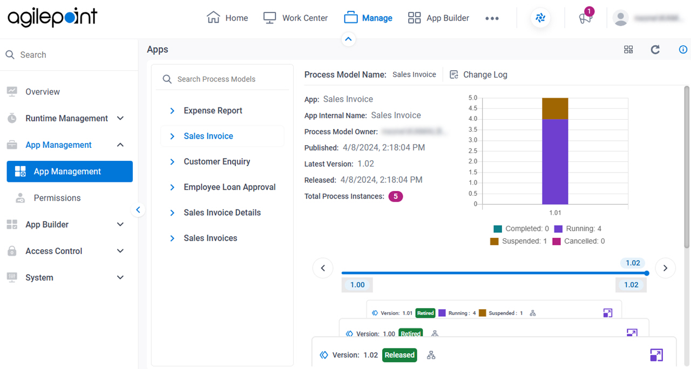Screen dimensions: 691x369
Task: Click the Retired badge on Version 1.01
Action: coord(425,313)
